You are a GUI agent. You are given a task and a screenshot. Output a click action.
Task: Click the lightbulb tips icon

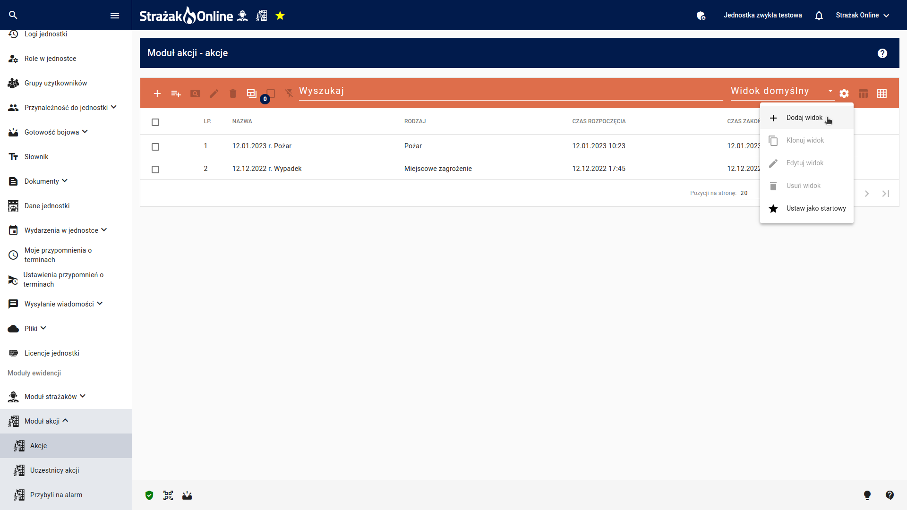click(867, 495)
